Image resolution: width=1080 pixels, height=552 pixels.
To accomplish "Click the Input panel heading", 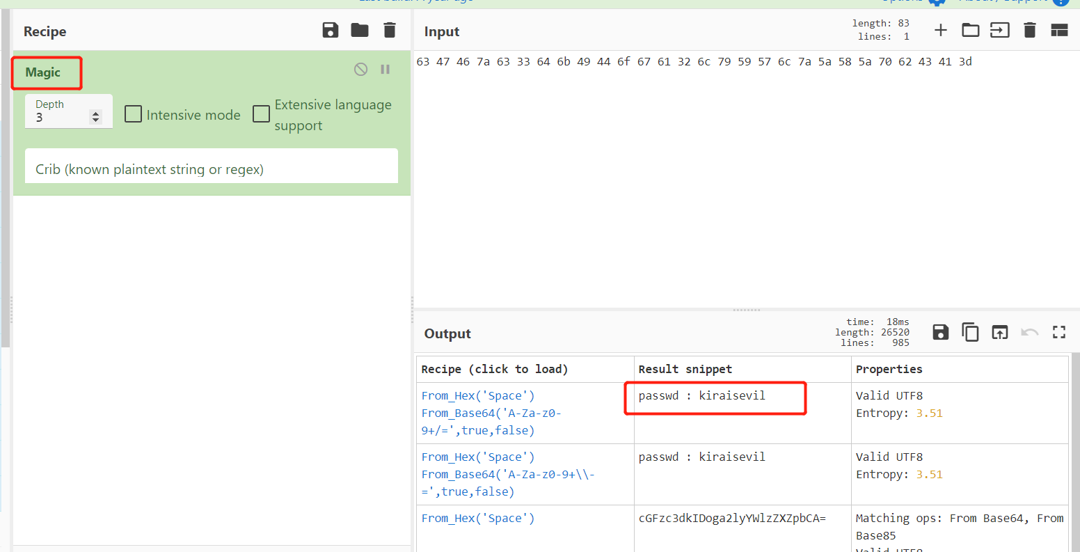I will tap(442, 31).
